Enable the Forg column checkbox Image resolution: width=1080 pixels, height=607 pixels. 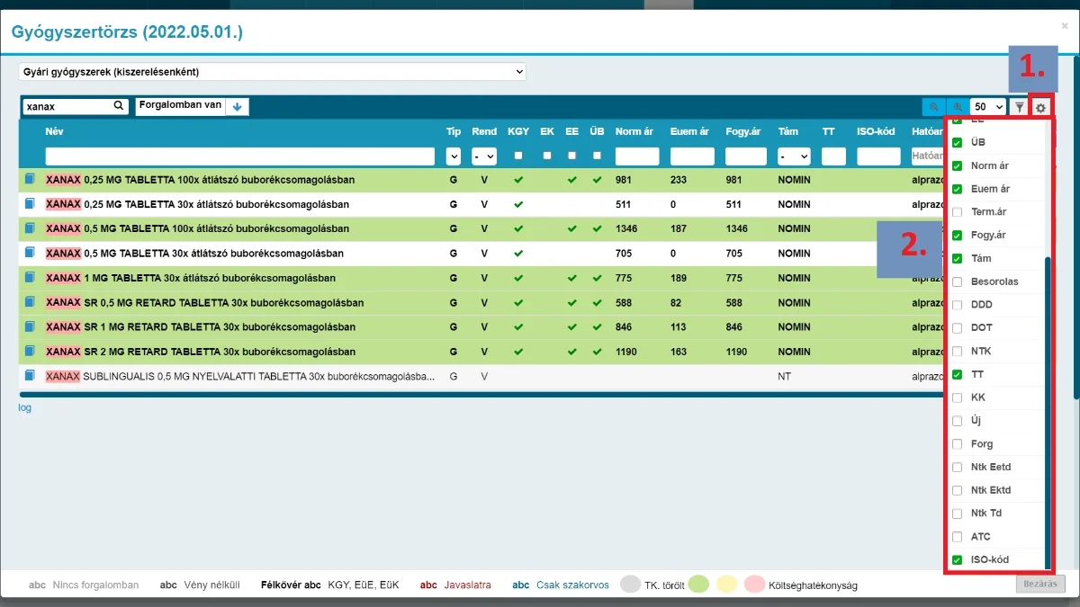click(x=958, y=444)
